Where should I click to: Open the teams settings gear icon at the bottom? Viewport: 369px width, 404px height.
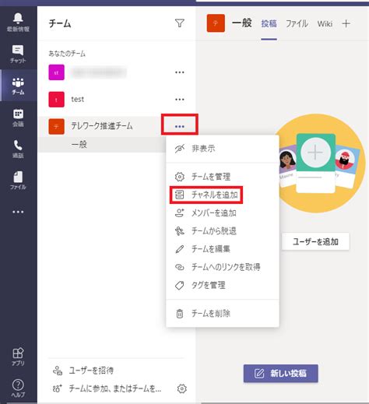pyautogui.click(x=182, y=388)
